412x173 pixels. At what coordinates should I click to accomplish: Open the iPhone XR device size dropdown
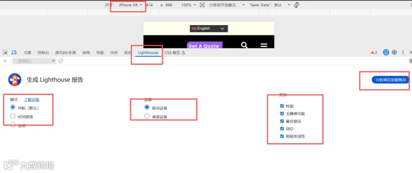point(130,5)
